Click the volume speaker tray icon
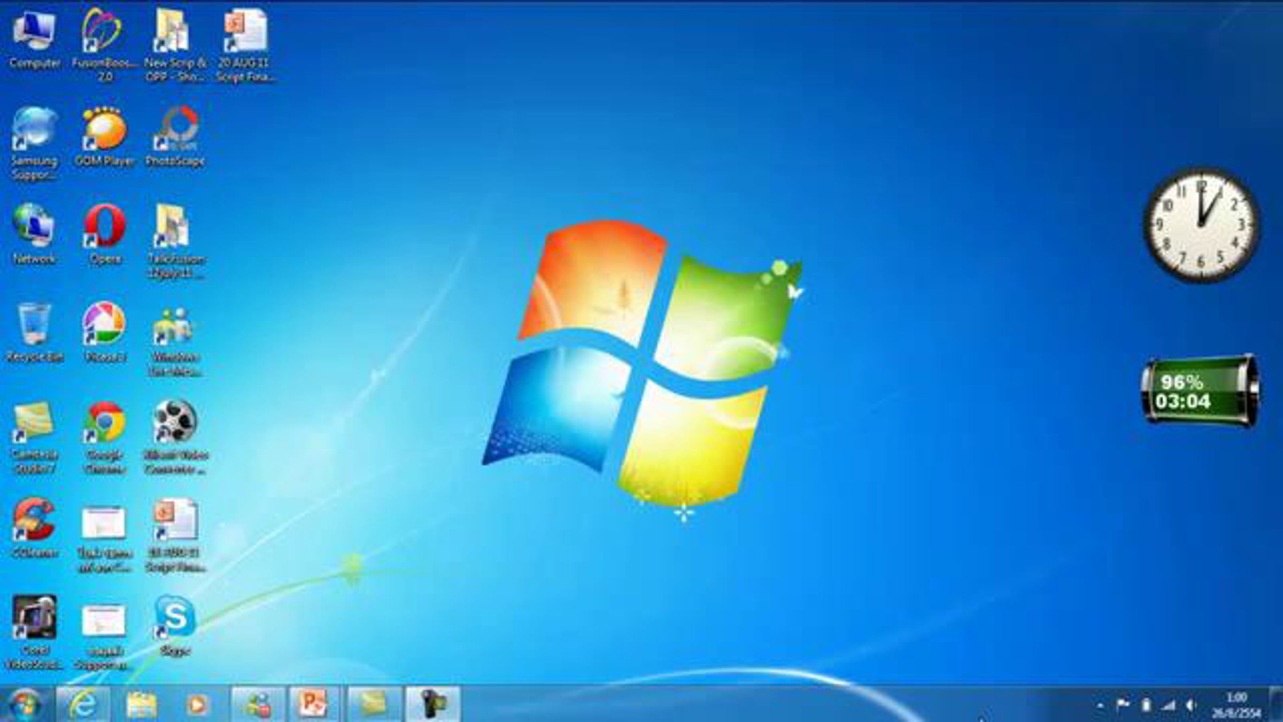The height and width of the screenshot is (722, 1283). [1191, 706]
